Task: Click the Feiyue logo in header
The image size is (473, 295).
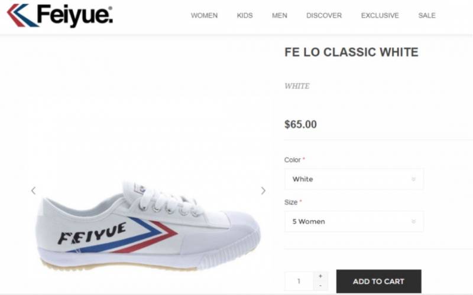Action: coord(60,15)
